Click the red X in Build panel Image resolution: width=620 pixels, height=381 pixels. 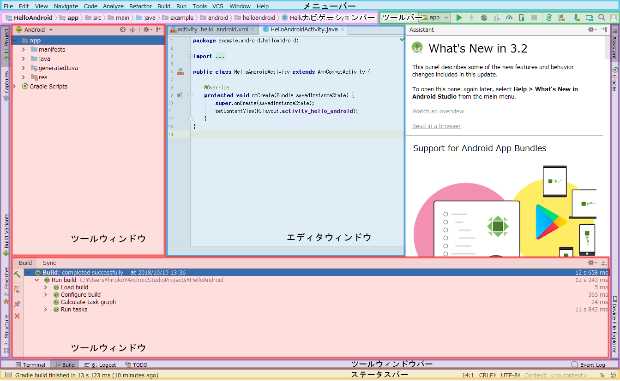click(x=17, y=316)
